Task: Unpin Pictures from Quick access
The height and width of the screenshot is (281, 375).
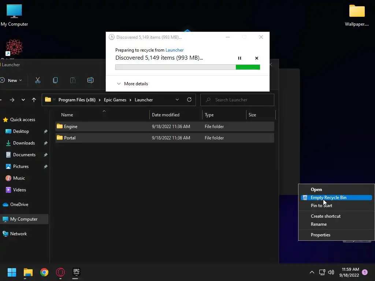Action: 46,166
